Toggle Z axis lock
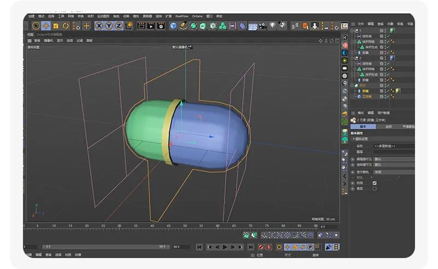 119,26
